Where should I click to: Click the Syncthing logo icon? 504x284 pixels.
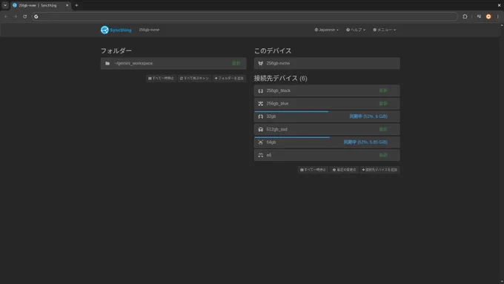pyautogui.click(x=105, y=30)
